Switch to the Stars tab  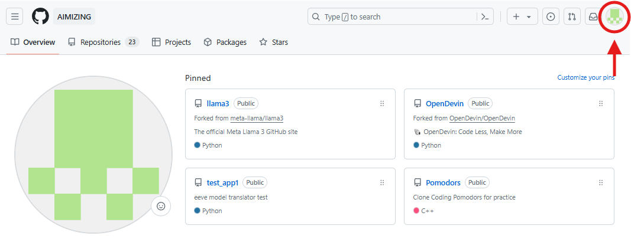tap(274, 43)
